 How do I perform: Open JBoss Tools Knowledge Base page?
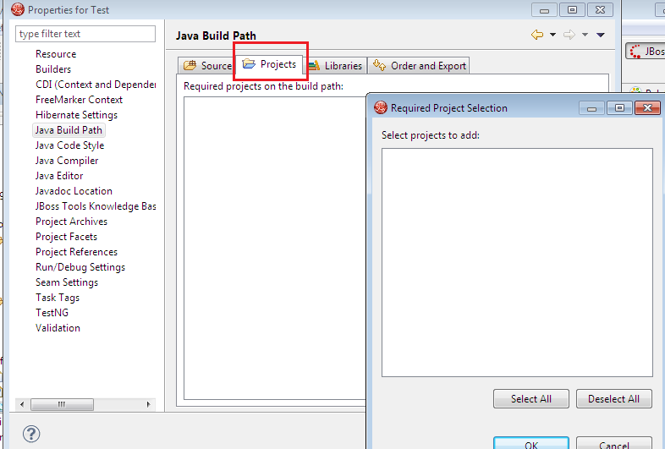(x=96, y=206)
